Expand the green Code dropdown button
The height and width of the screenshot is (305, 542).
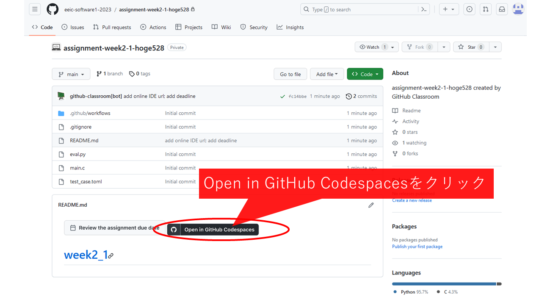pos(365,74)
